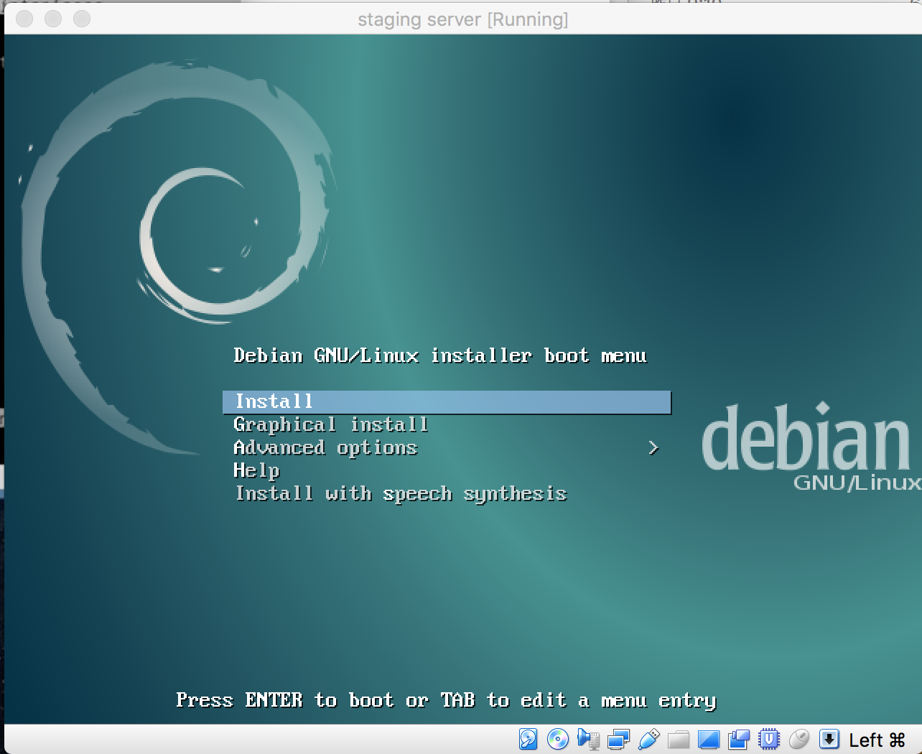The image size is (922, 754).
Task: Select the Install boot menu entry
Action: (x=447, y=402)
